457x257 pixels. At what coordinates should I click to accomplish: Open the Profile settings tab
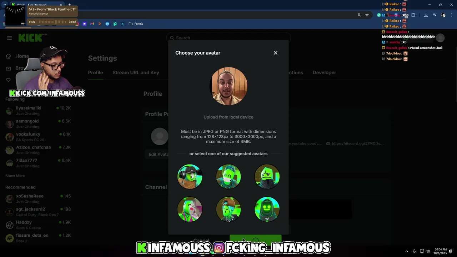point(95,72)
